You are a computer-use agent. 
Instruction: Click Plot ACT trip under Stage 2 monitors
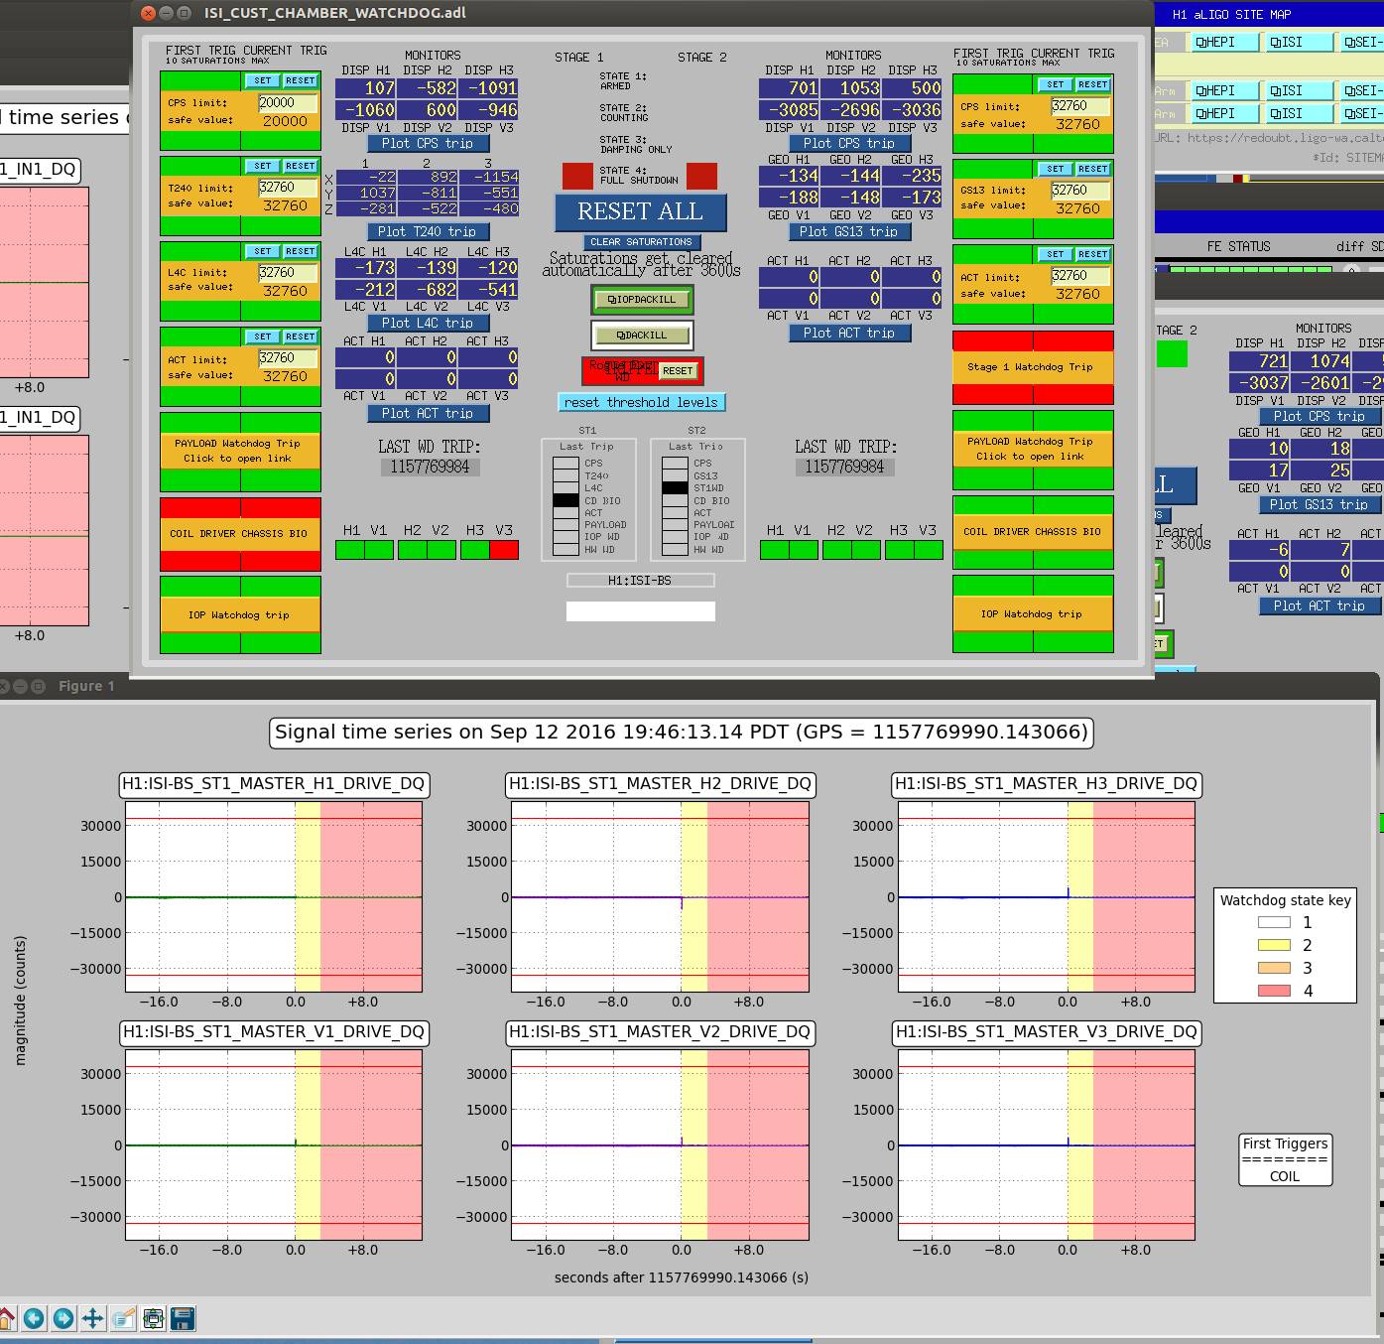click(850, 334)
